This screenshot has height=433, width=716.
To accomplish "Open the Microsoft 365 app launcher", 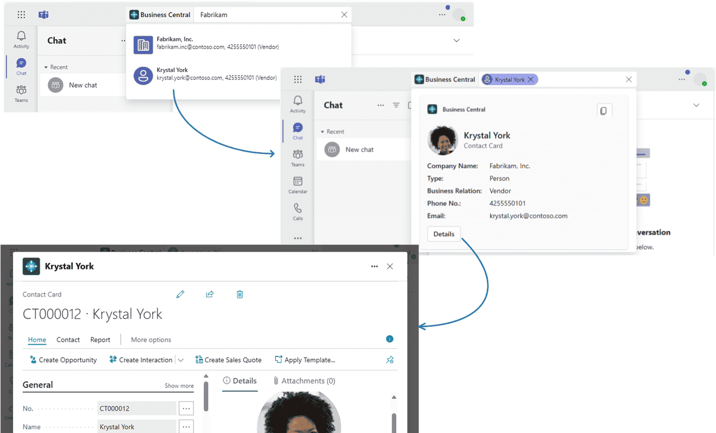I will pyautogui.click(x=21, y=14).
